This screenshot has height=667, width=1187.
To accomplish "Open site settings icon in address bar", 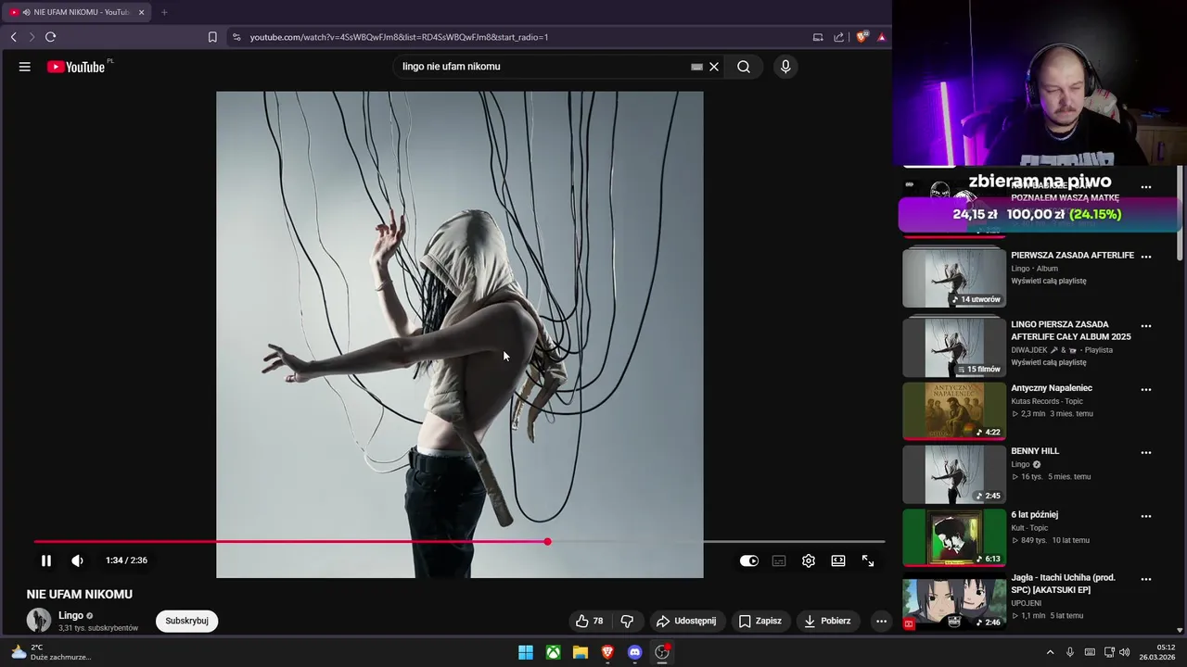I will pyautogui.click(x=236, y=37).
